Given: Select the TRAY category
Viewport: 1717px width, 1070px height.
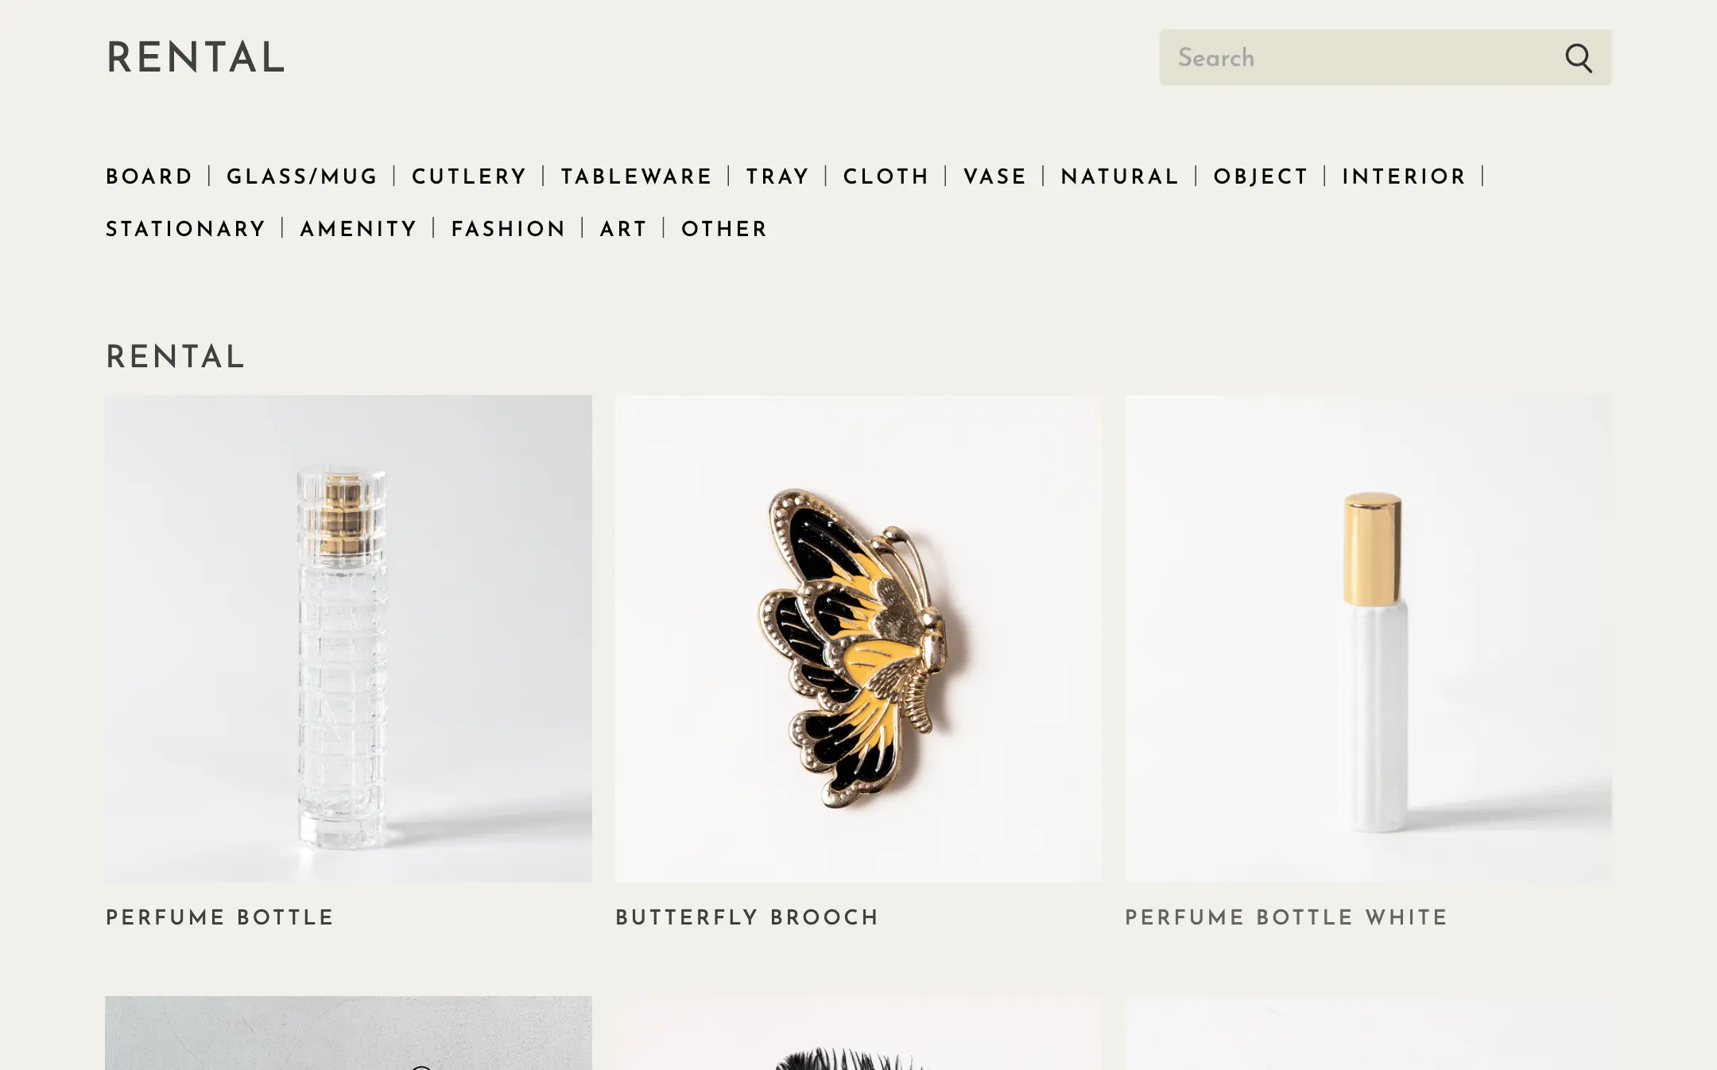Looking at the screenshot, I should pyautogui.click(x=777, y=176).
